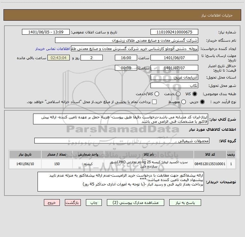Click the ردیف column header
This screenshot has width=245, height=237.
click(x=231, y=154)
